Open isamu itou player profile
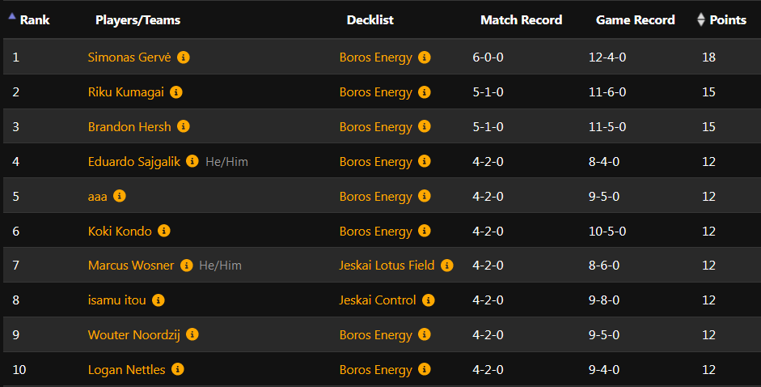Viewport: 761px width, 387px height. click(x=117, y=300)
